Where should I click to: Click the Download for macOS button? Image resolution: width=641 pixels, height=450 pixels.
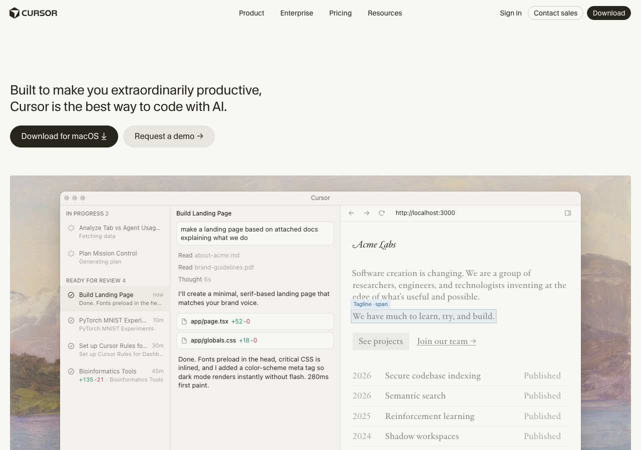click(x=64, y=136)
